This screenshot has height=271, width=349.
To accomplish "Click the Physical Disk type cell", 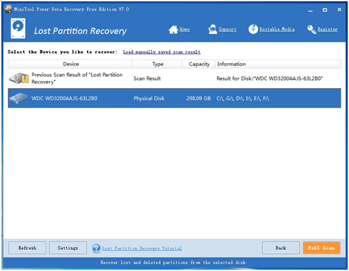I will coord(149,99).
